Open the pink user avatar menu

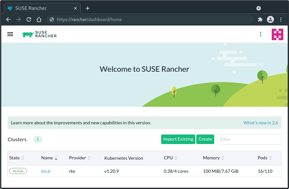tap(277, 34)
